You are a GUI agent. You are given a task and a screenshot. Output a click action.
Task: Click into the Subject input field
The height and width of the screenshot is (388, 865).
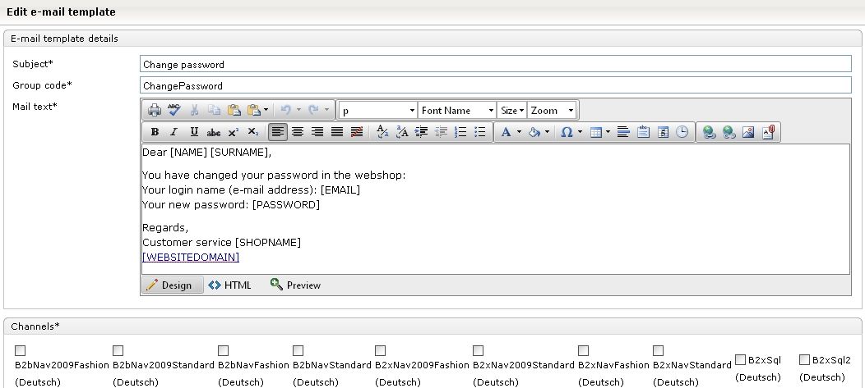pos(495,64)
